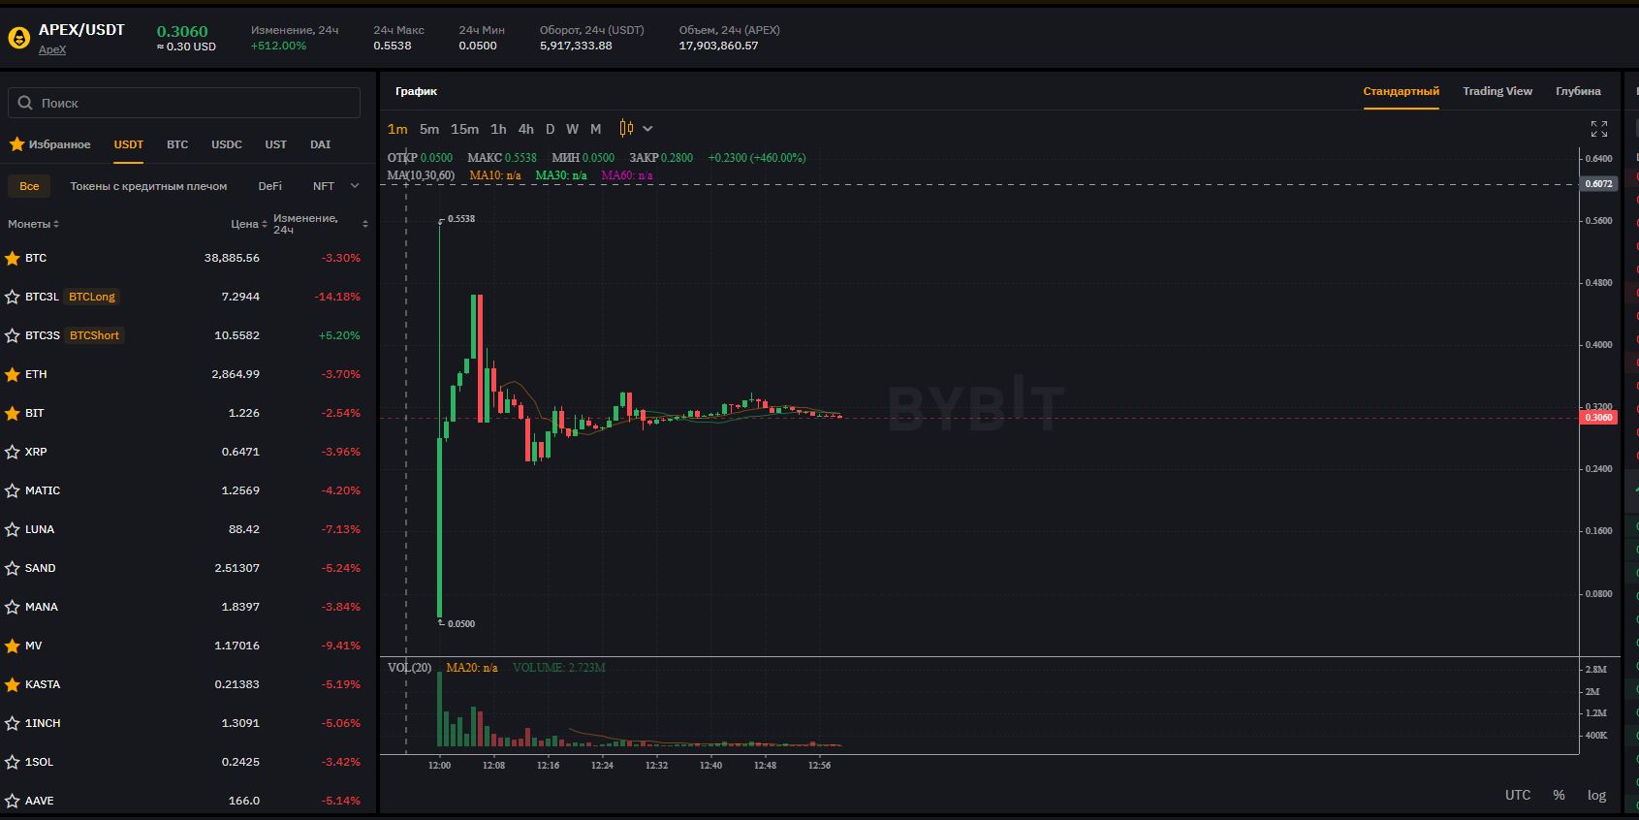Open the Trading View chart tab
Screen dimensions: 1639x820
1497,91
